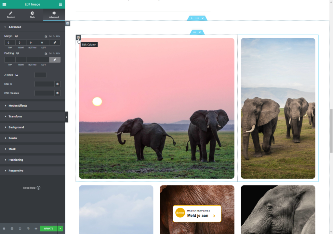Switch to the Style tab

coord(32,15)
